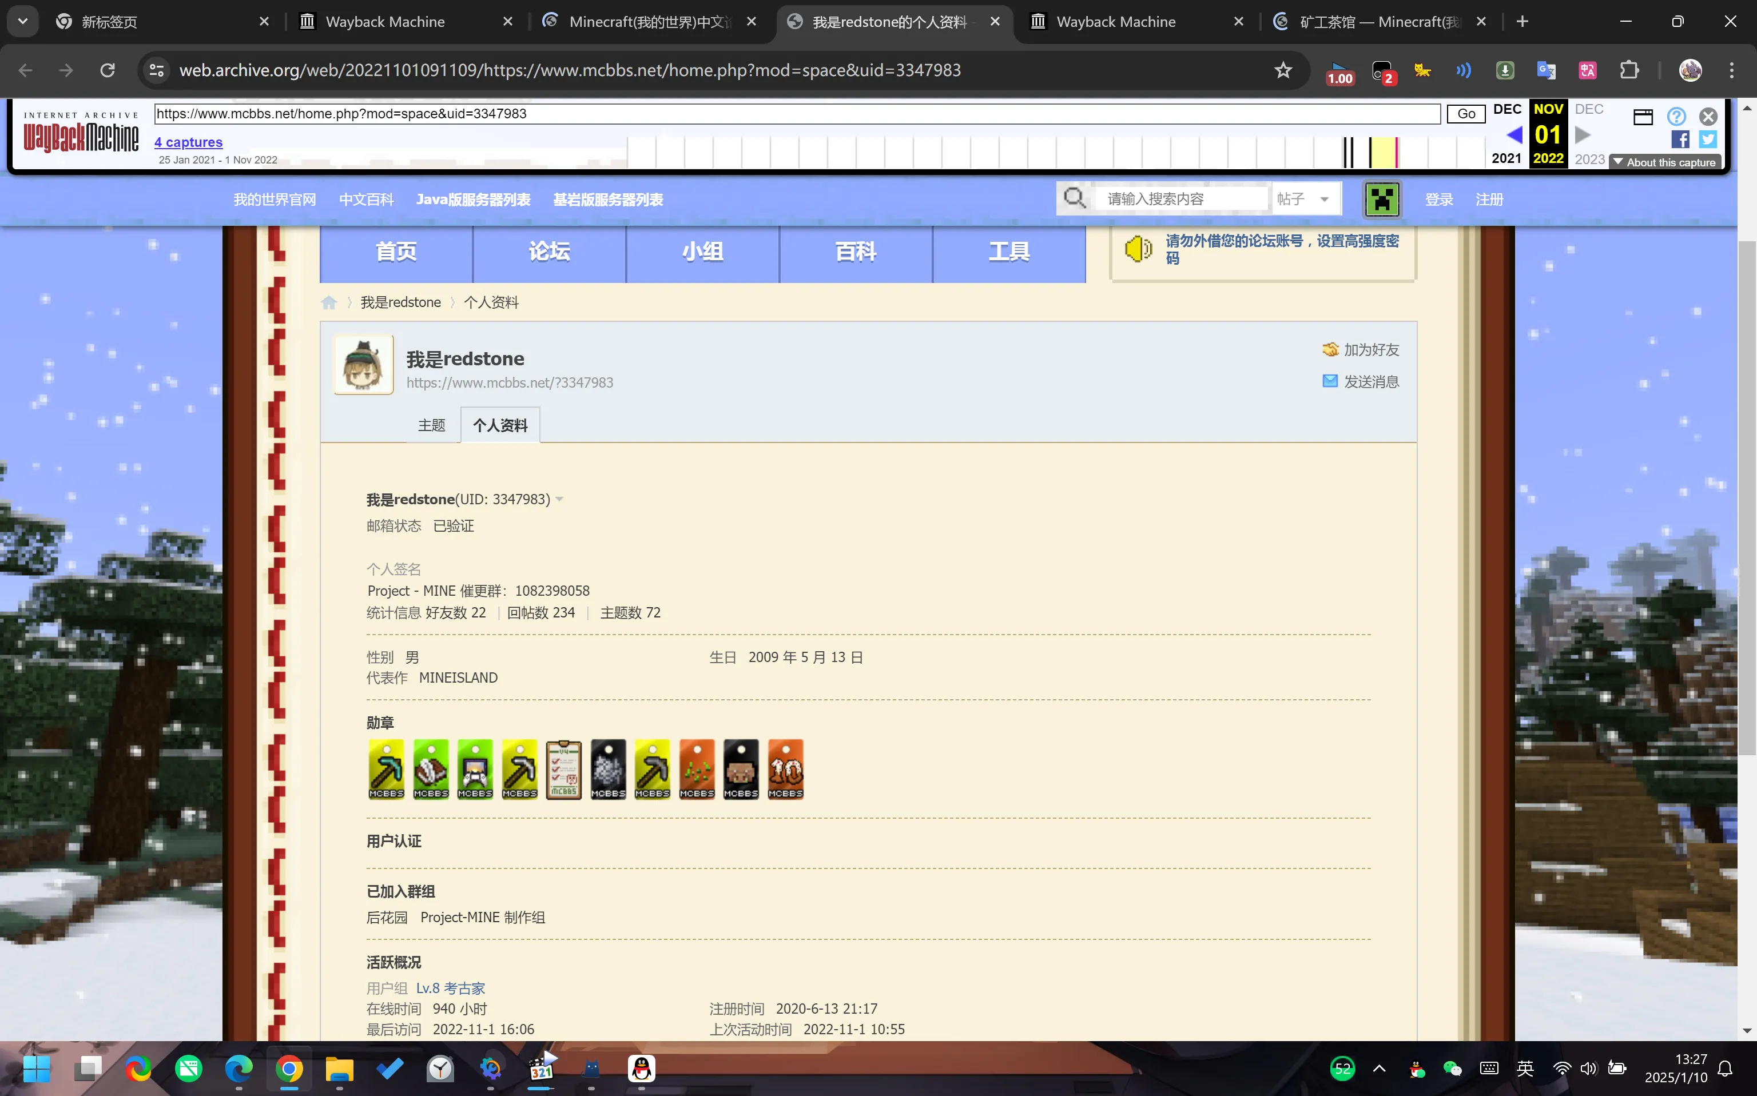Screen dimensions: 1757x1096
Task: Open the 4 captures link
Action: click(189, 142)
